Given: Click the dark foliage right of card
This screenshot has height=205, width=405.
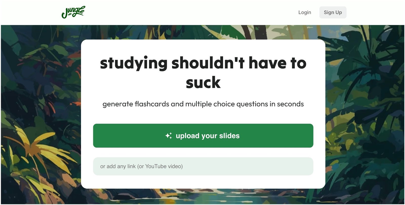Looking at the screenshot, I should 364,101.
